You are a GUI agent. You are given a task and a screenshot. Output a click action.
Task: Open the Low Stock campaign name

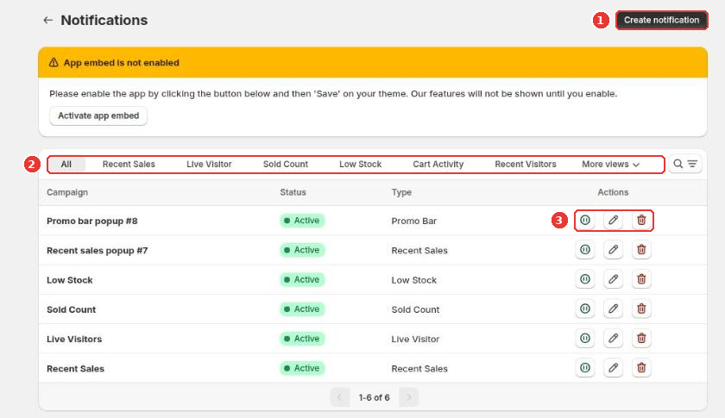(x=70, y=280)
